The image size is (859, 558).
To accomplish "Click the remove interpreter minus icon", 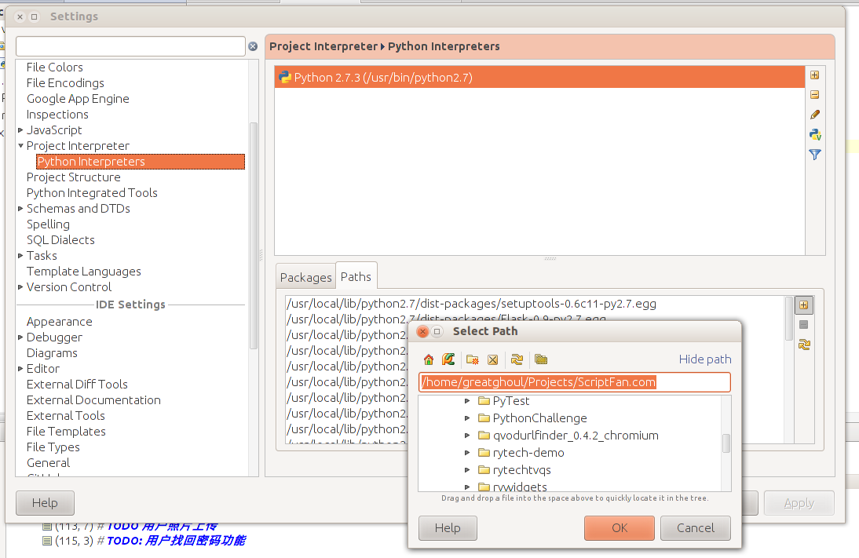I will pos(814,95).
